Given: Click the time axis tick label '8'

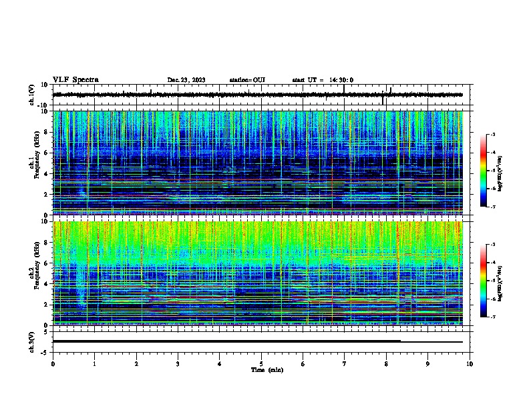Looking at the screenshot, I should pyautogui.click(x=386, y=364).
